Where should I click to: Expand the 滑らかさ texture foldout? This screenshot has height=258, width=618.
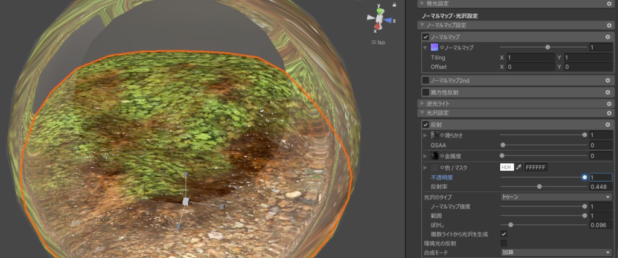425,135
